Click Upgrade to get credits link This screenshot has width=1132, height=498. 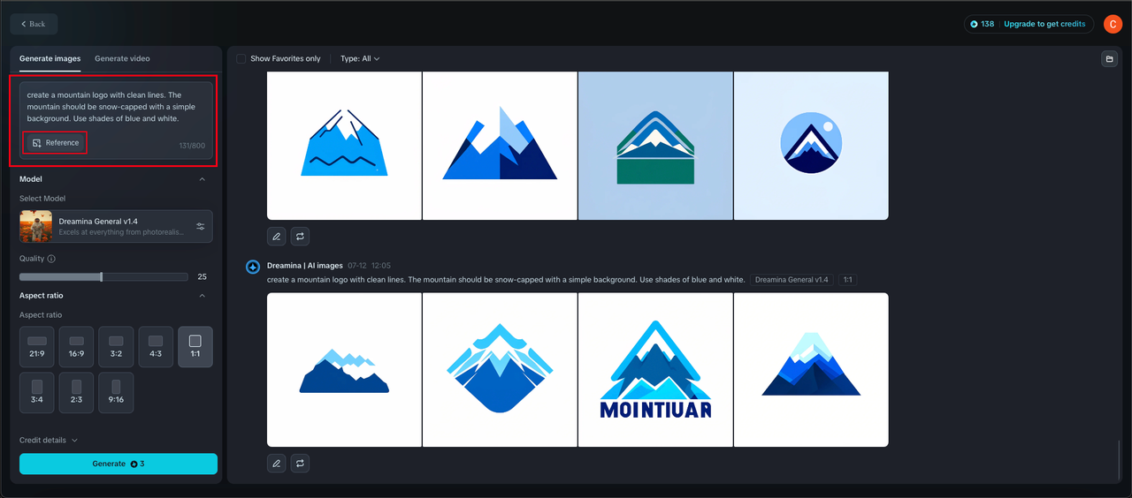(x=1044, y=24)
